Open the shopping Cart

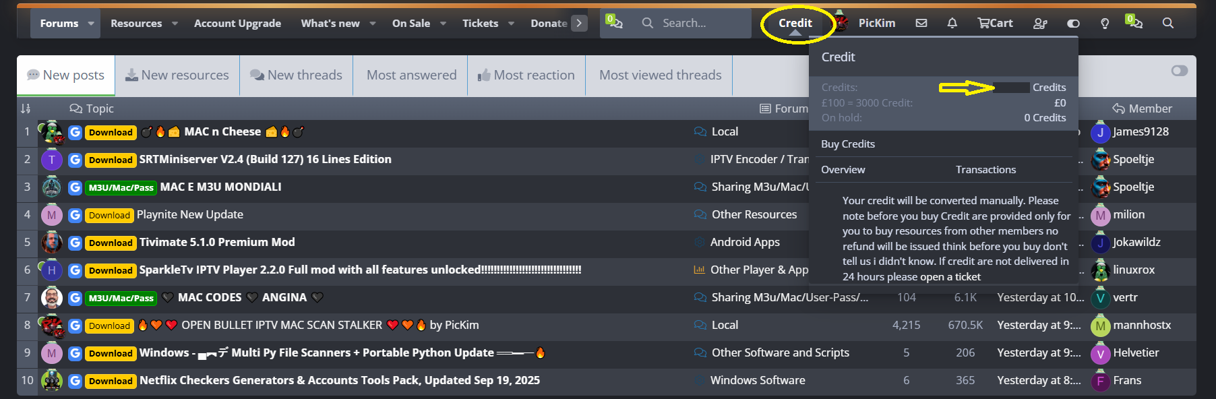(x=995, y=23)
